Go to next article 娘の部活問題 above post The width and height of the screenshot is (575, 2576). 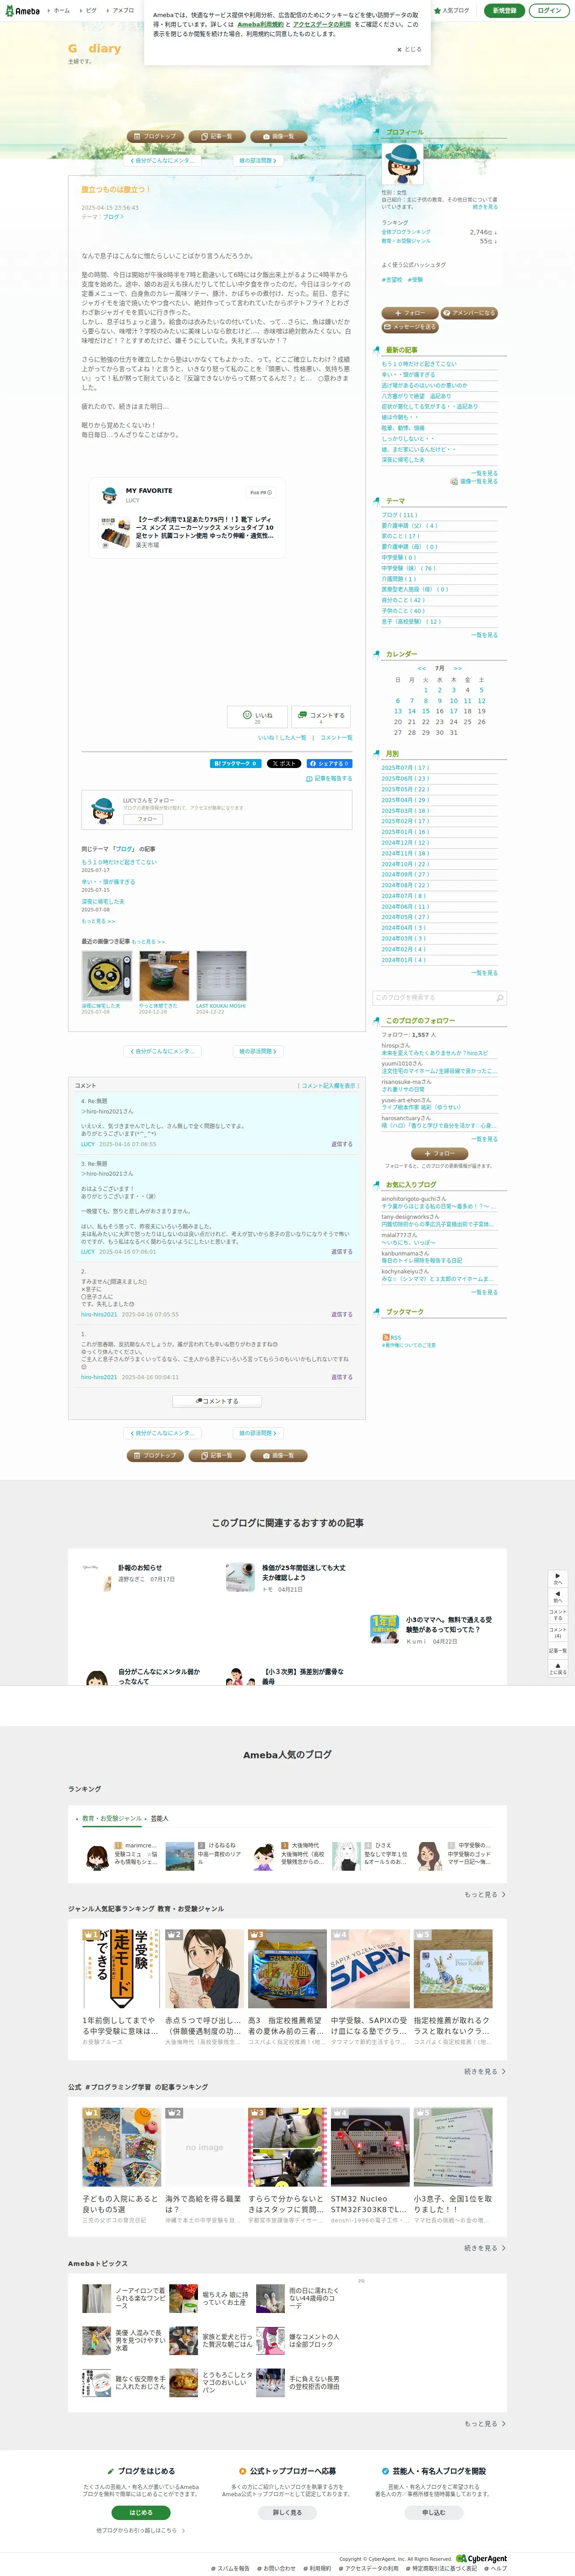257,160
